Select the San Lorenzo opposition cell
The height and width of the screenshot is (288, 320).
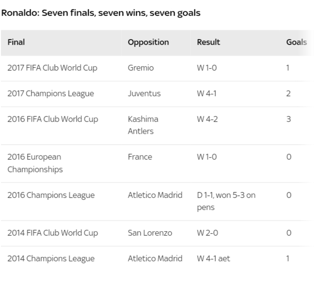point(150,233)
